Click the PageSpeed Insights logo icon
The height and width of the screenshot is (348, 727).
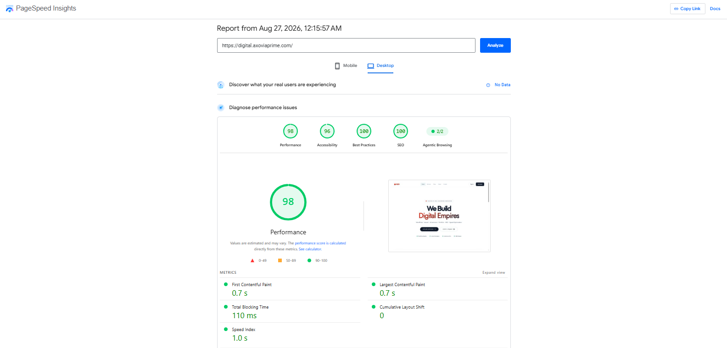[9, 9]
